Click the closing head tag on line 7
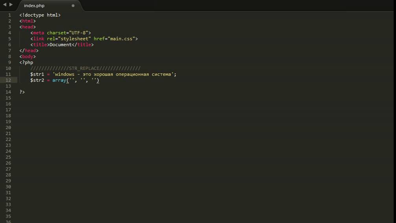 point(29,50)
